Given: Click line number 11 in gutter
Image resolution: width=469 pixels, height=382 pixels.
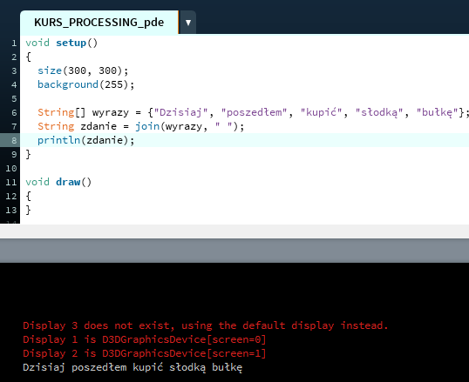Looking at the screenshot, I should pyautogui.click(x=11, y=182).
